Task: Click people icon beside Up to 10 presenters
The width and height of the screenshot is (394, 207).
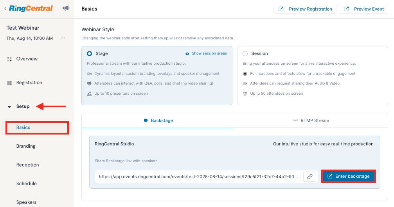Action: [89, 94]
